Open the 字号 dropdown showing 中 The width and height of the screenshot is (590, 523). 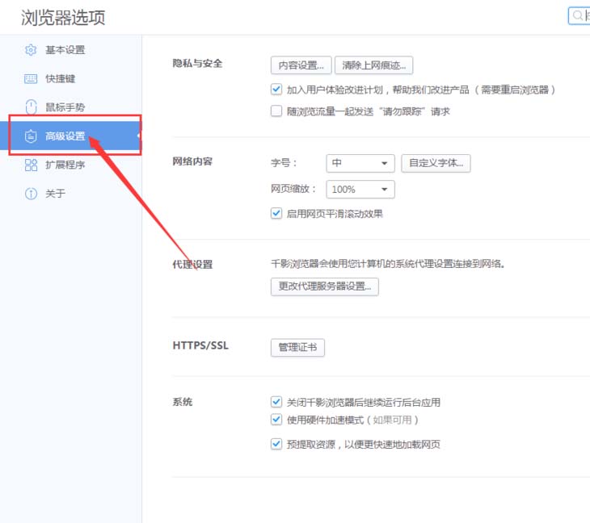(360, 163)
